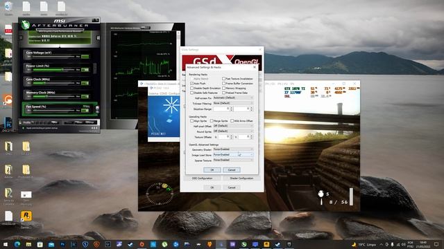Screen dimensions: 444x249
Task: Open the notification center in the tray
Action: click(436, 244)
